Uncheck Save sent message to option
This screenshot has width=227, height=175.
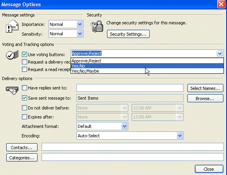point(24,98)
